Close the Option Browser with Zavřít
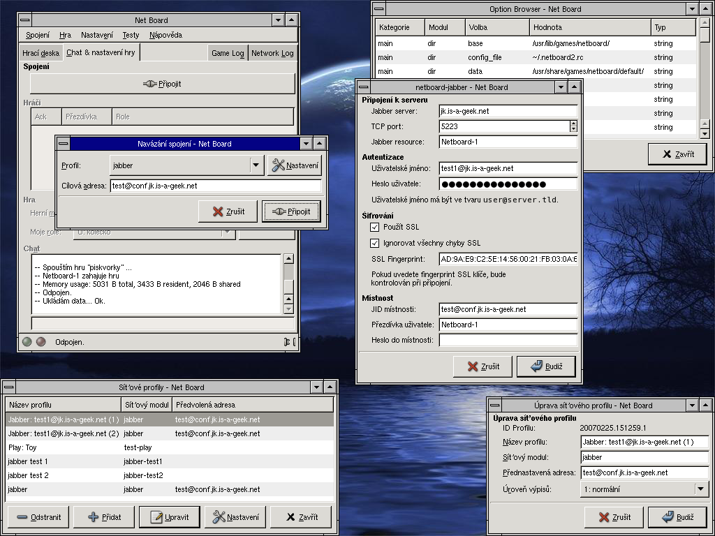Image resolution: width=715 pixels, height=536 pixels. (677, 154)
